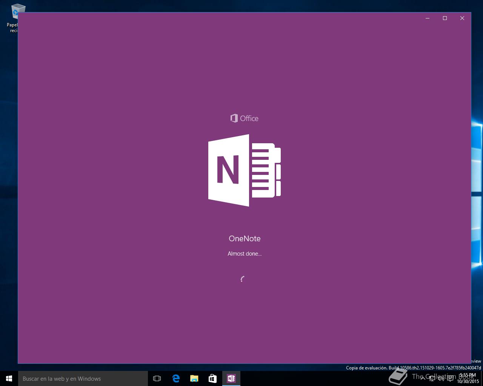The width and height of the screenshot is (483, 386).
Task: Open the network status tray icon
Action: [x=432, y=378]
